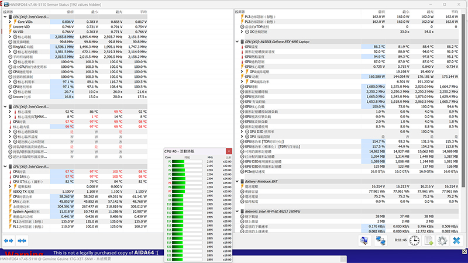468x263 pixels.
Task: Collapse the CPU section containing CPU IA row
Action: [x=5, y=167]
